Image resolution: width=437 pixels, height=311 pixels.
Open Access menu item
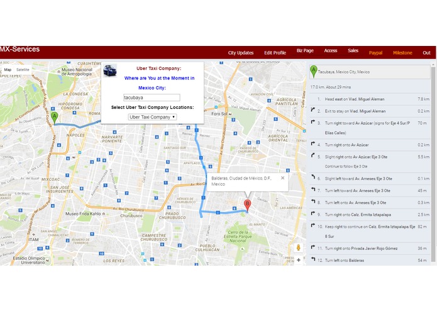(x=331, y=50)
